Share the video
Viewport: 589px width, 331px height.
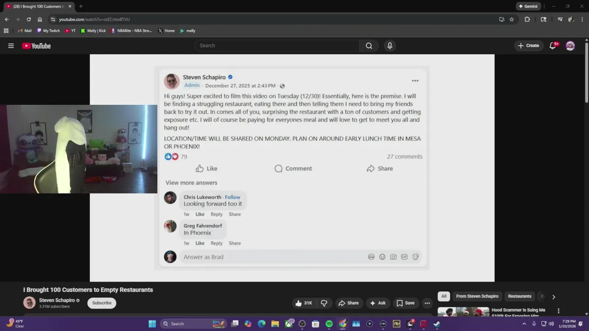348,303
